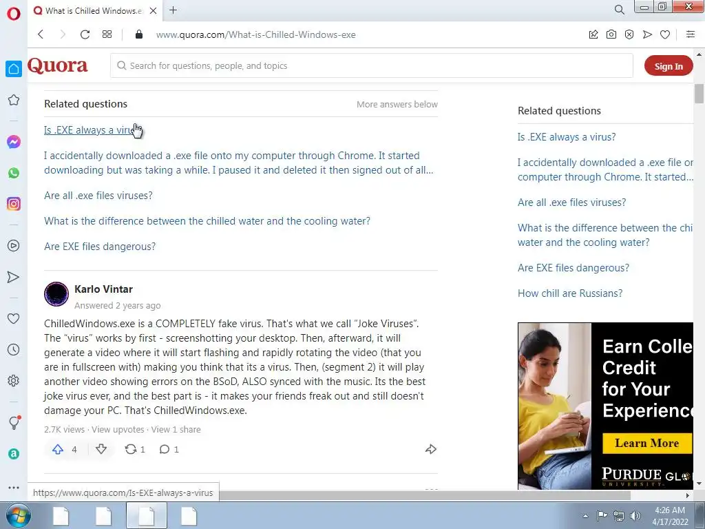
Task: Click 'View 1 share' link
Action: [176, 430]
